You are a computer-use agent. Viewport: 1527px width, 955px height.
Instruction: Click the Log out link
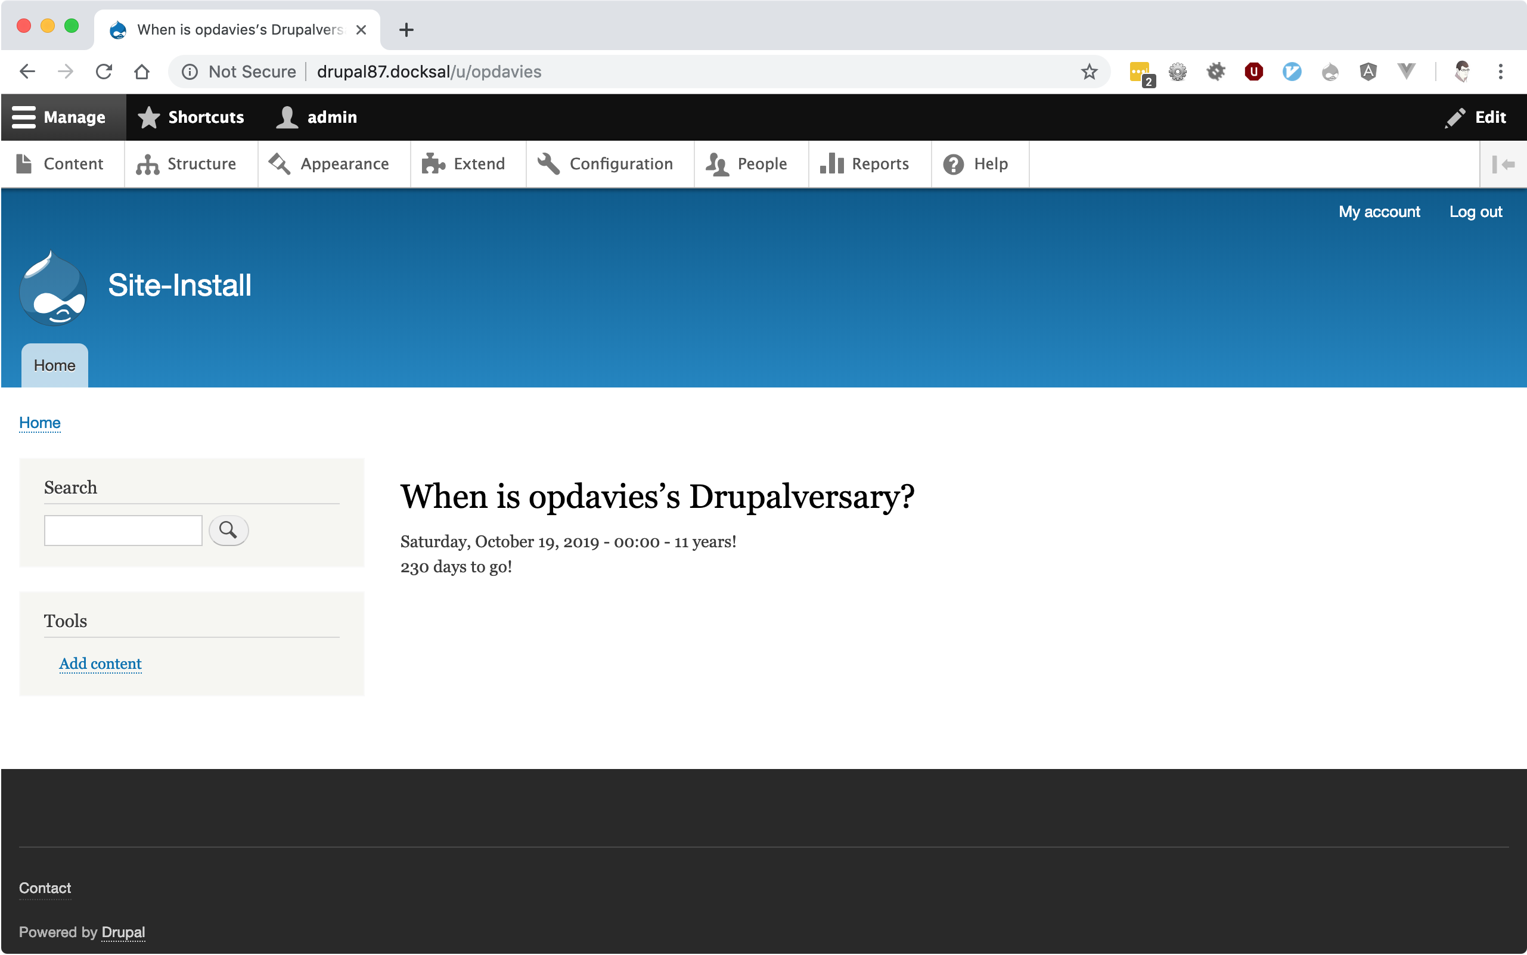pos(1475,212)
